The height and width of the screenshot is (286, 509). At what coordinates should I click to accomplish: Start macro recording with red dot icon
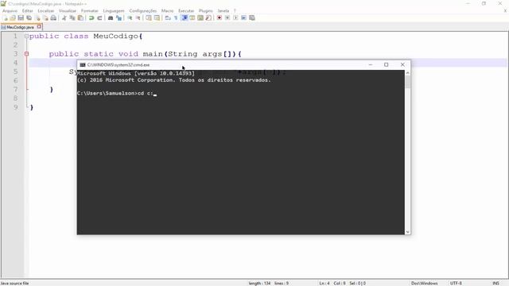click(220, 17)
